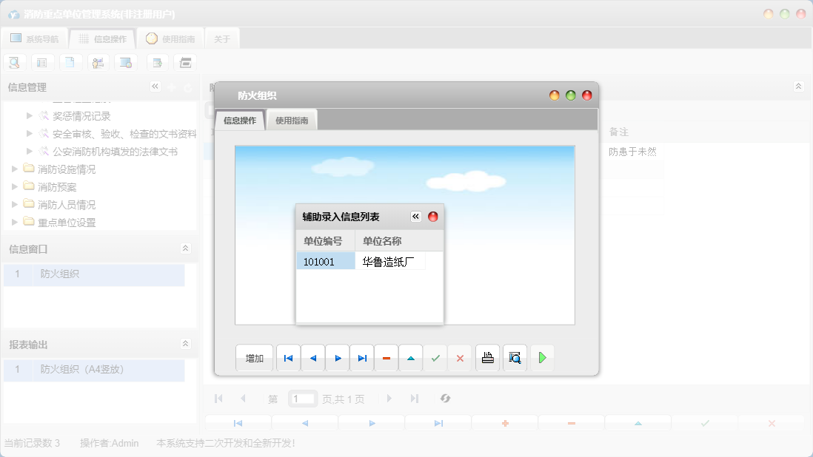Go to previous record in dialog toolbar
Image resolution: width=813 pixels, height=457 pixels.
[312, 358]
